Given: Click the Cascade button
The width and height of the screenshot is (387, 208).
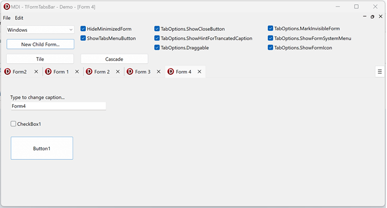Looking at the screenshot, I should (x=115, y=59).
